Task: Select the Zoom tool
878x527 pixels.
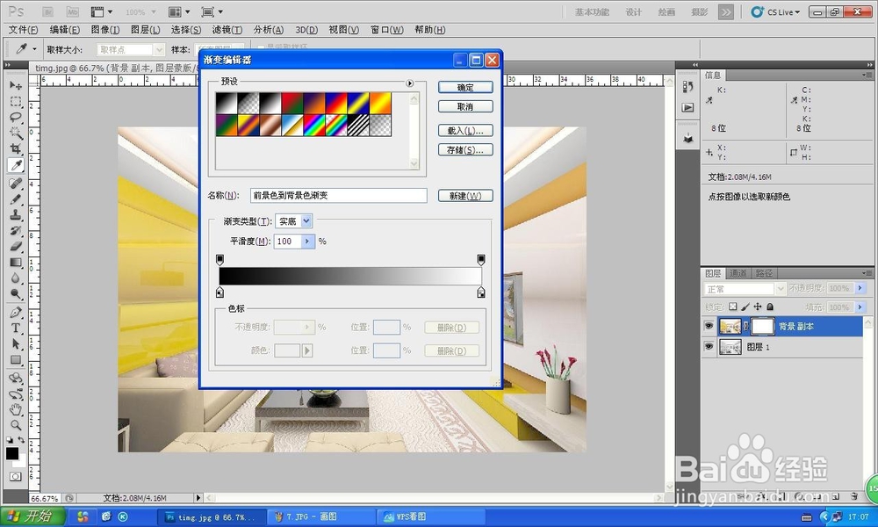Action: (x=16, y=425)
